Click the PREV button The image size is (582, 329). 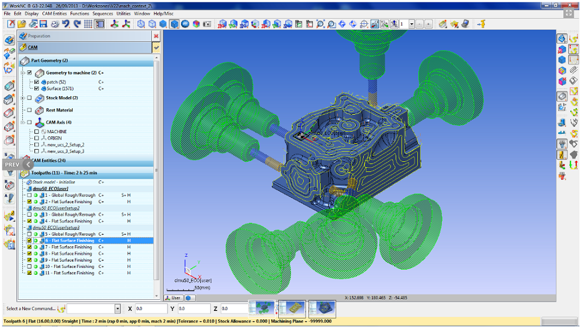coord(12,165)
